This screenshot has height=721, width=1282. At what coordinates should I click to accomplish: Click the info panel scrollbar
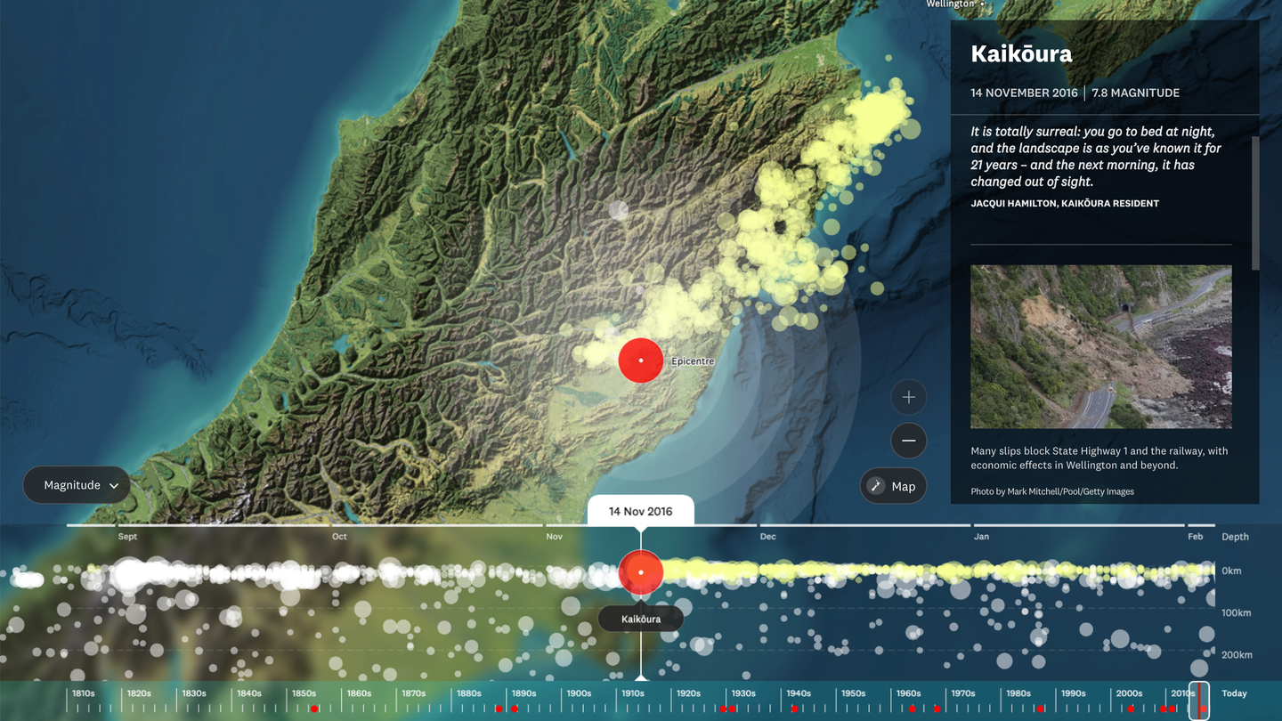[x=1255, y=203]
